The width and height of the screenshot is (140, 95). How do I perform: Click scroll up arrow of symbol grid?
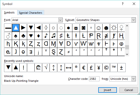coord(127,26)
